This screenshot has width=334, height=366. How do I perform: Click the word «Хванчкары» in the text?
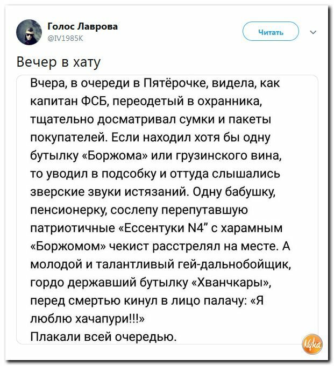click(231, 283)
